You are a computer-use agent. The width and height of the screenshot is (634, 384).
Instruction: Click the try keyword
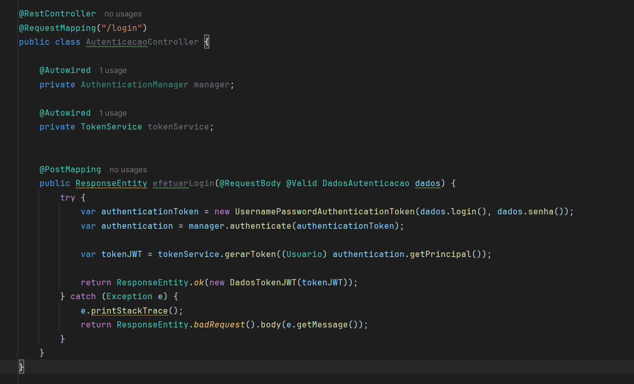pos(67,198)
